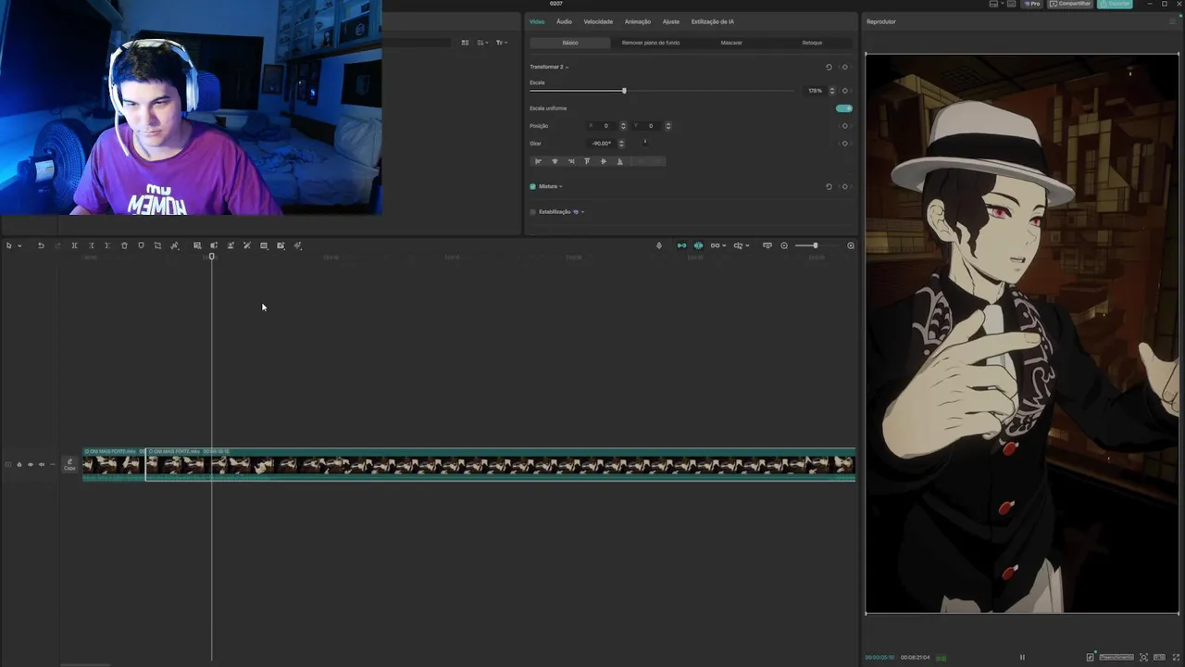Click the shield marker icon in timeline toolbar
Screen dimensions: 1185x667
[x=141, y=245]
